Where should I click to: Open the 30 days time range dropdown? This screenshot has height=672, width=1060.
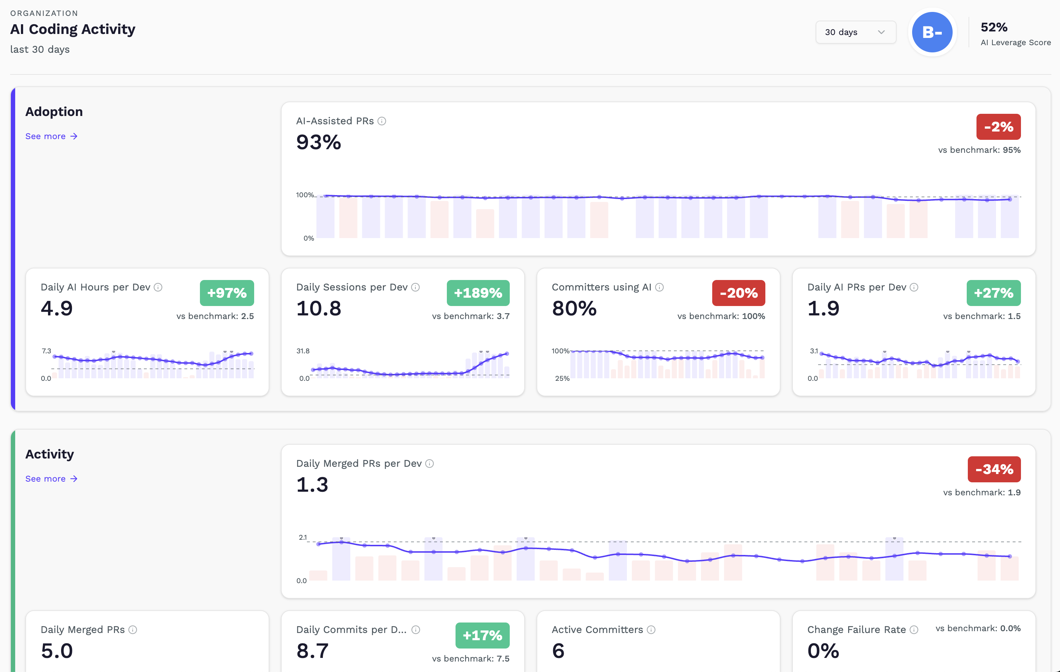855,32
